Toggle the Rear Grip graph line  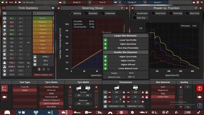click(135, 18)
